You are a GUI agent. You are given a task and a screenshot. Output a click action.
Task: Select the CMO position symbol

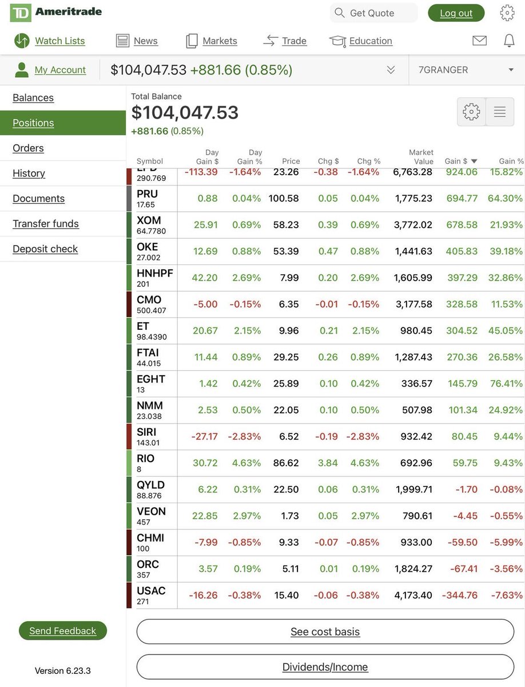coord(149,299)
